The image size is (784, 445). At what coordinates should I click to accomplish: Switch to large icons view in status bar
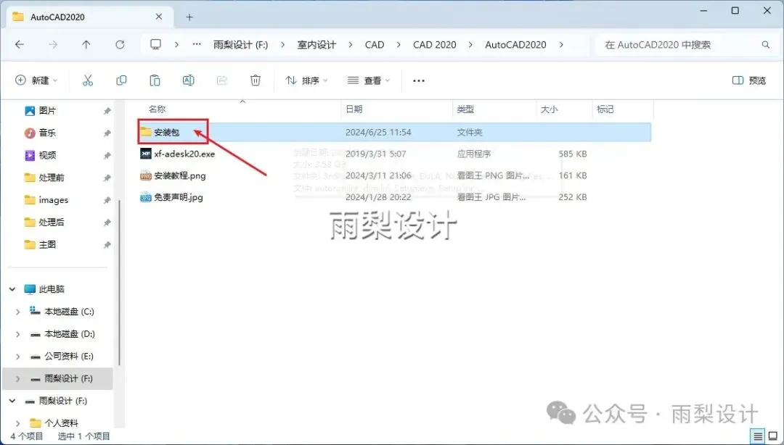(x=773, y=436)
